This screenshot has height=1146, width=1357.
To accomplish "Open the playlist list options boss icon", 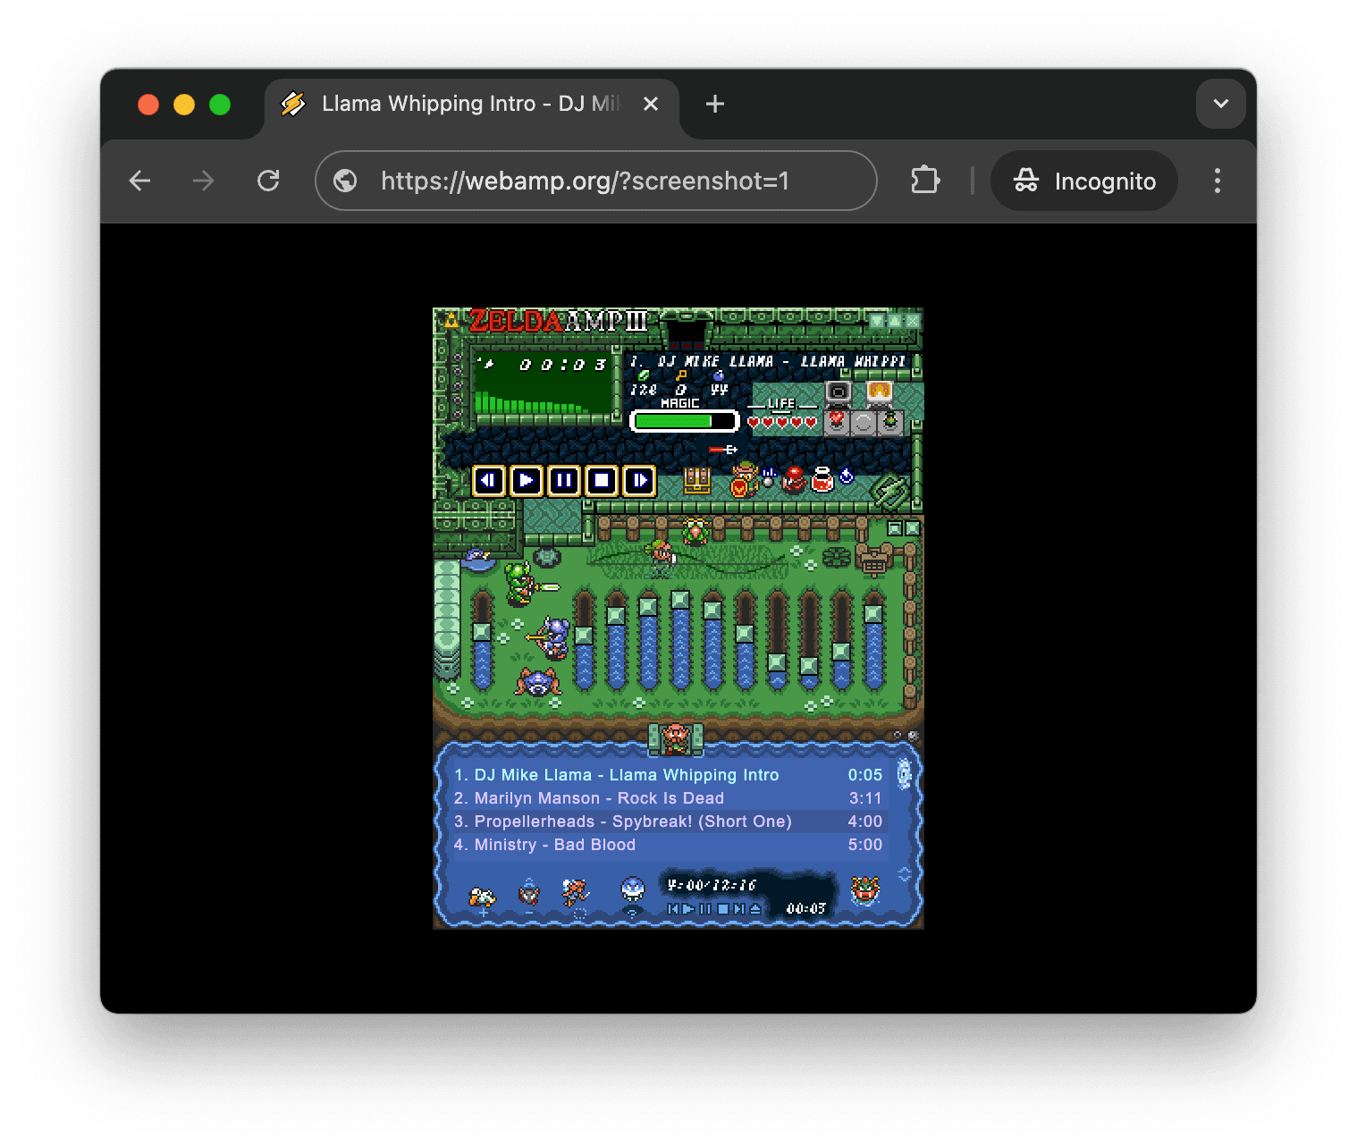I will (864, 890).
